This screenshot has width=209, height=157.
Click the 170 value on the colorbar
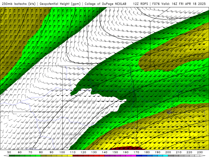pyautogui.click(x=136, y=152)
